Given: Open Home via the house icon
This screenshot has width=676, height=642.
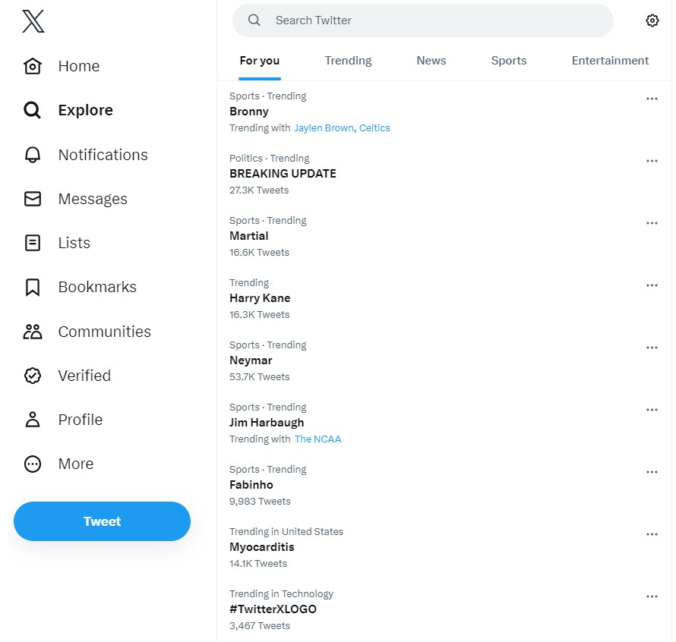Looking at the screenshot, I should point(33,66).
